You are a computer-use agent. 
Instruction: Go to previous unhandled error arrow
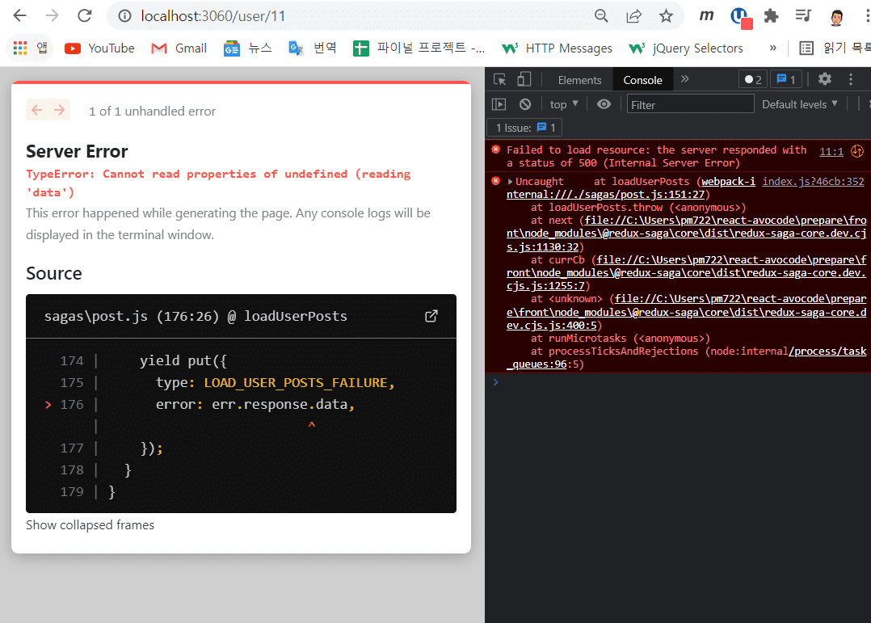(36, 110)
